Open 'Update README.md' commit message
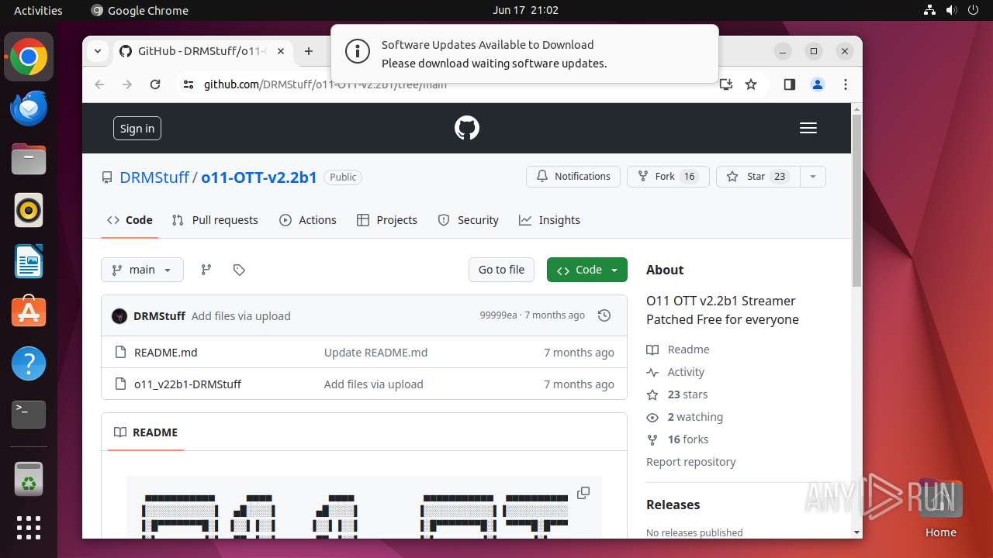 click(x=375, y=353)
